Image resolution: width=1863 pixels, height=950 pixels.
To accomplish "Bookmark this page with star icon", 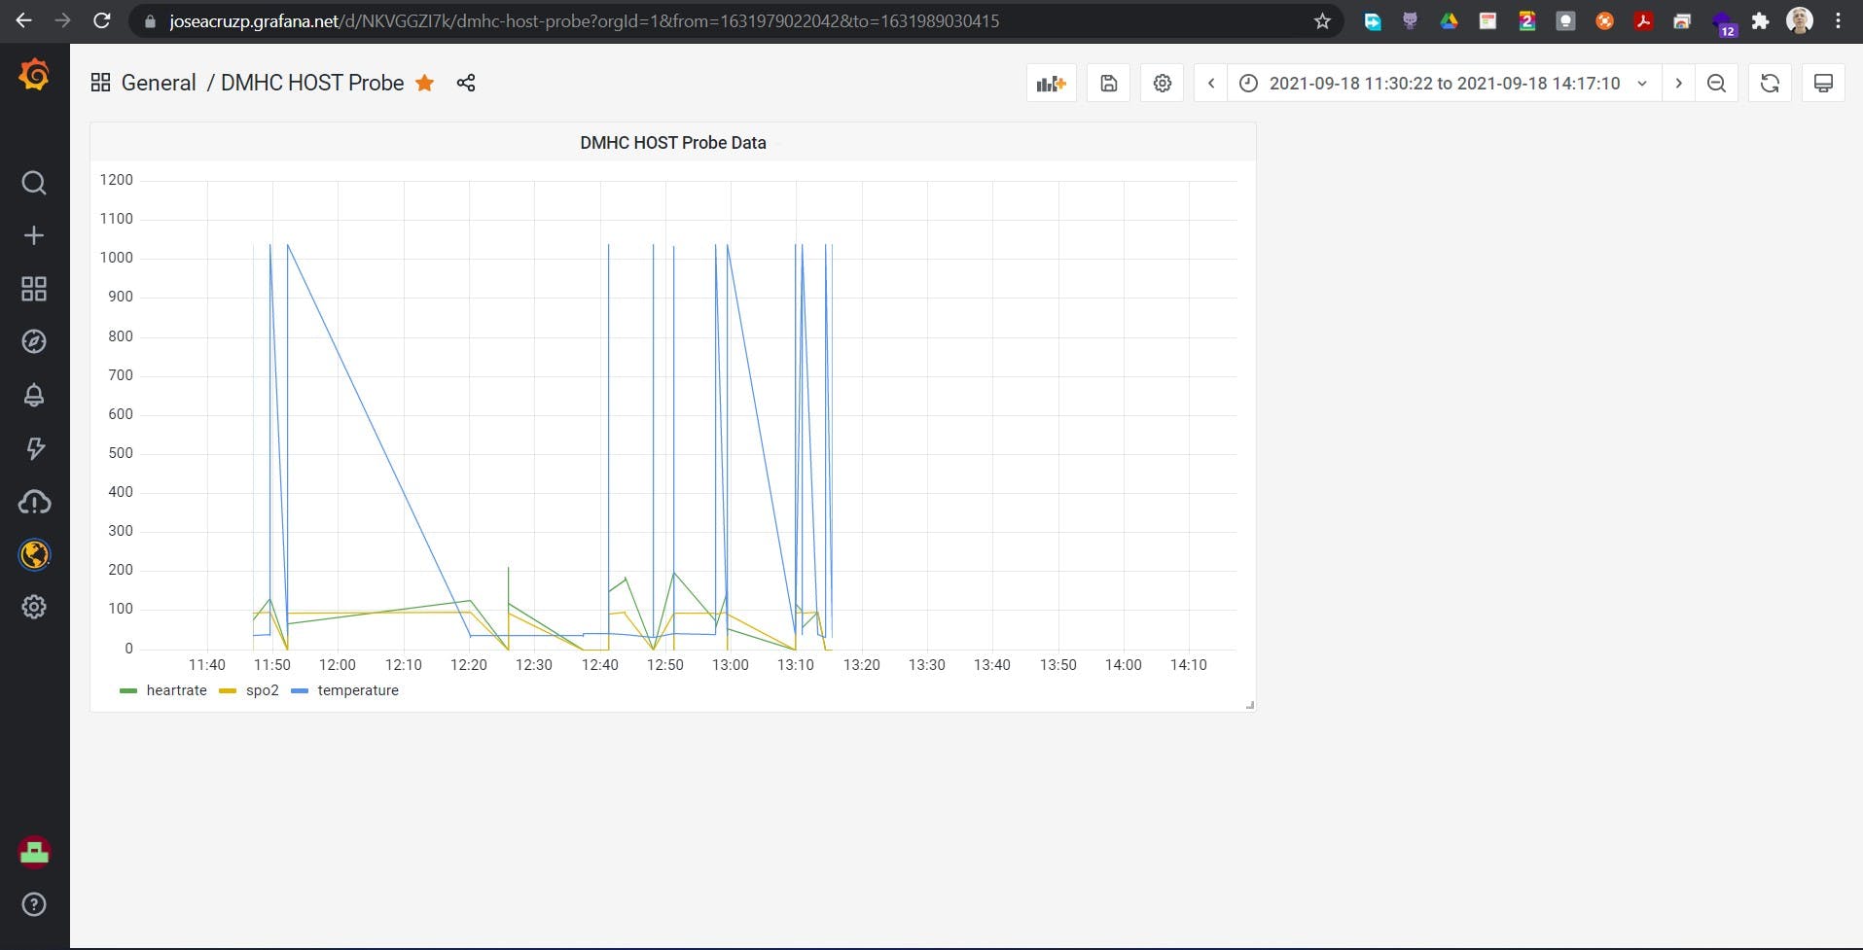I will pyautogui.click(x=1322, y=21).
